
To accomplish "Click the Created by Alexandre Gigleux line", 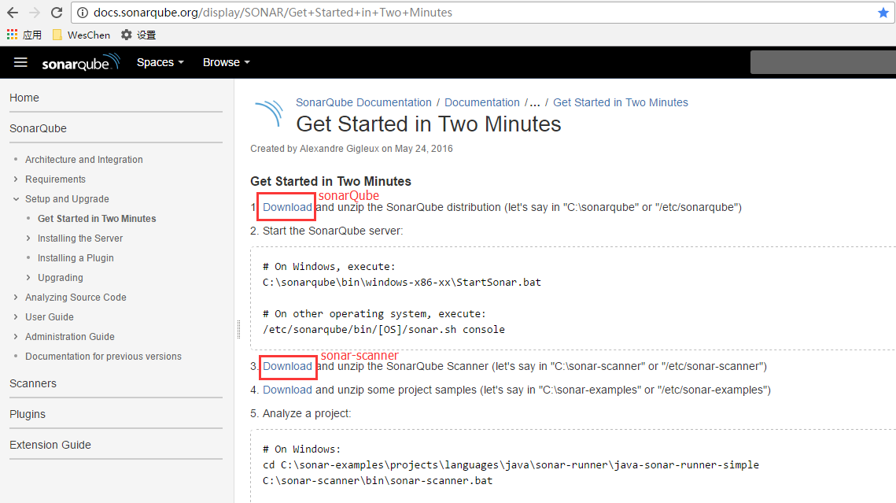I will coord(352,149).
